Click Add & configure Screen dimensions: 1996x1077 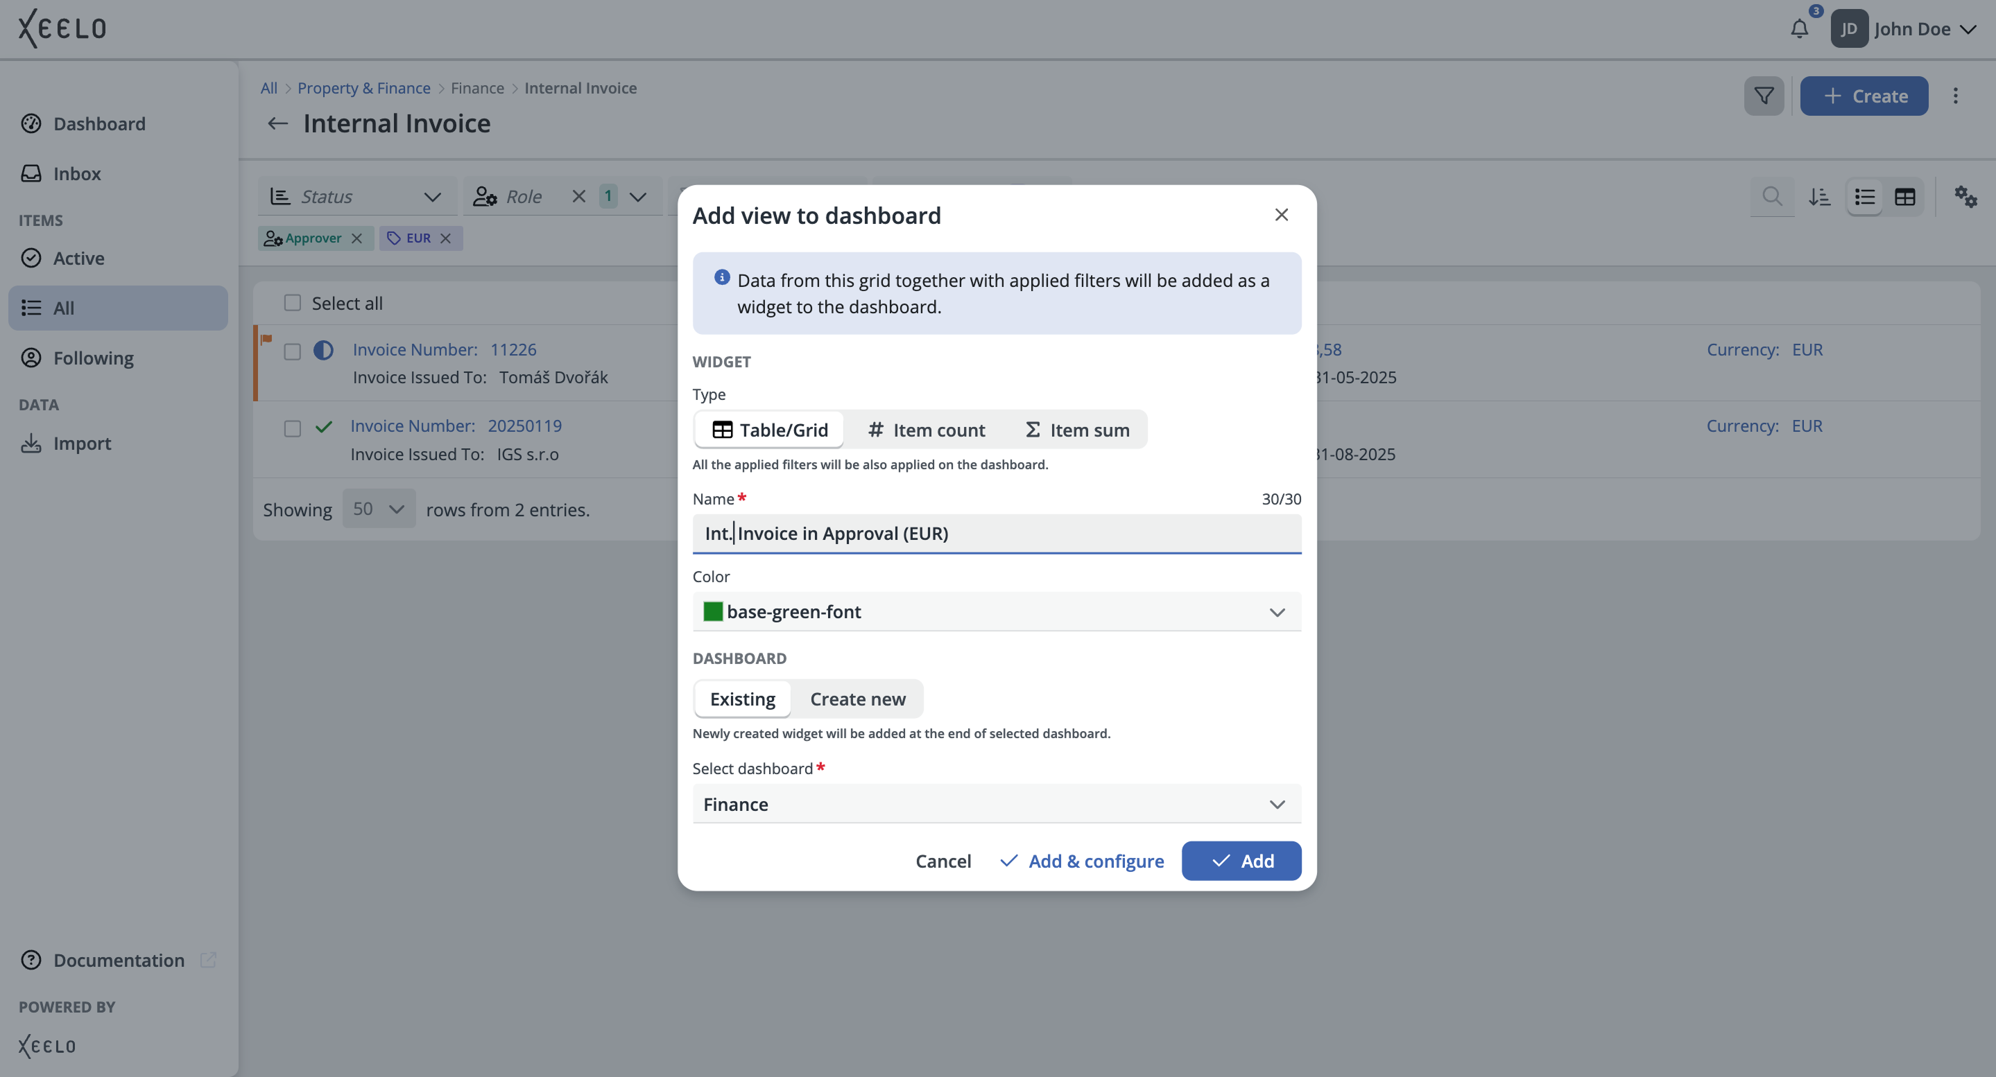1082,861
